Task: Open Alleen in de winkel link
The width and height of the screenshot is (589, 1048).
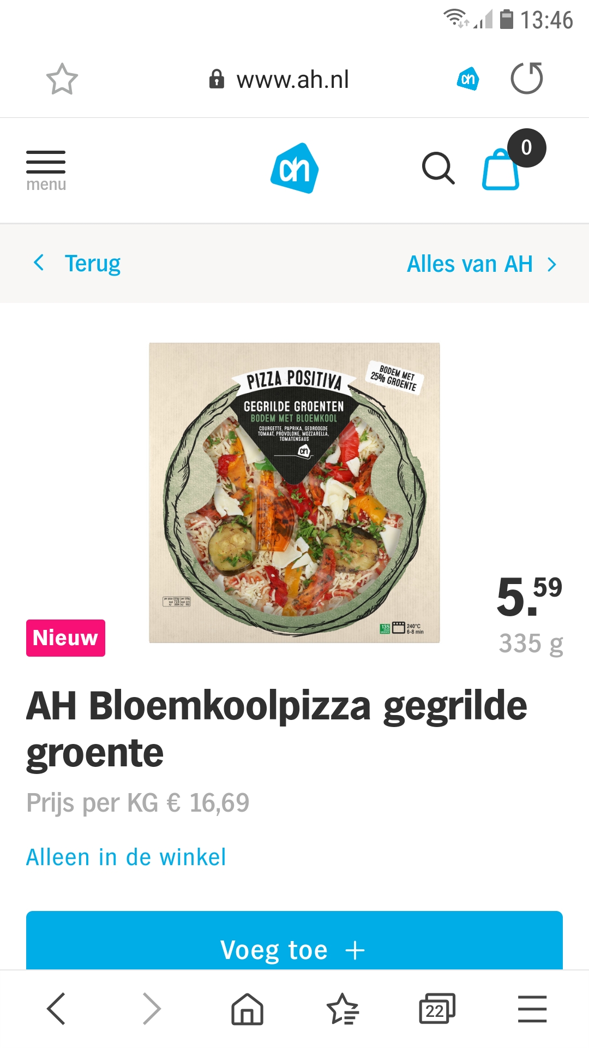Action: click(126, 857)
